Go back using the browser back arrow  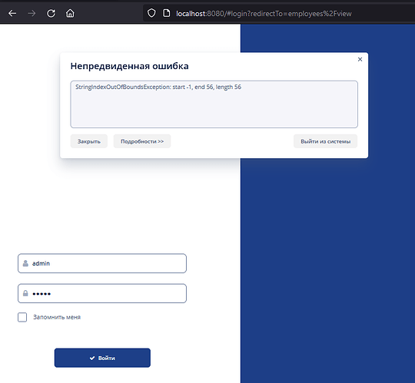(12, 13)
